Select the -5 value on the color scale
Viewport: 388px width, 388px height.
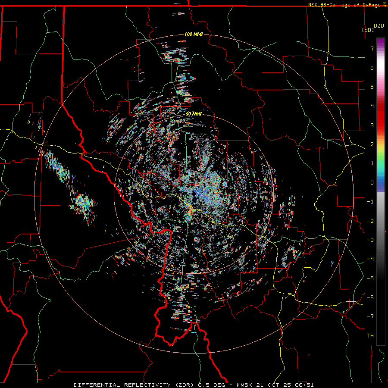[x=370, y=278]
